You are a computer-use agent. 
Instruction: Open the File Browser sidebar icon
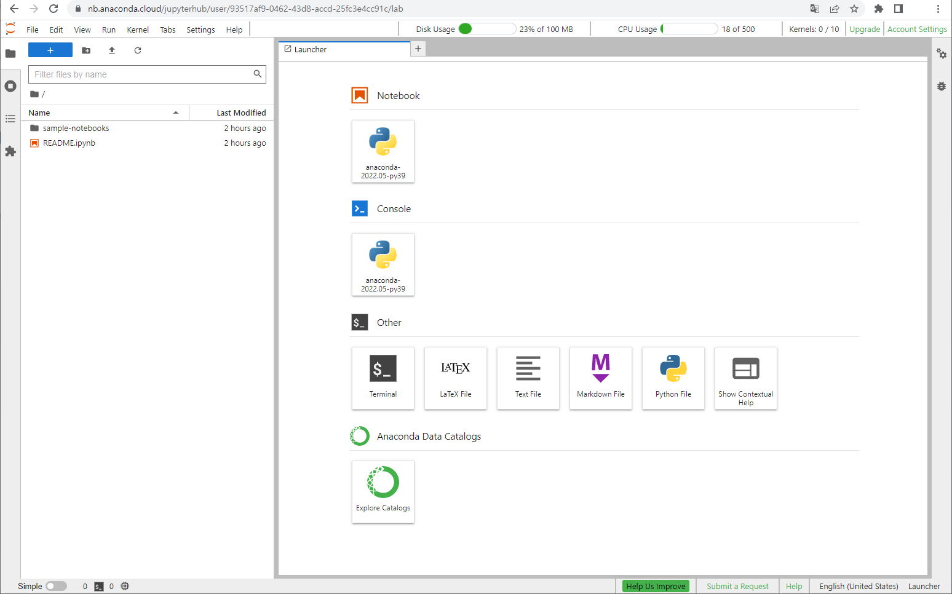pyautogui.click(x=10, y=53)
